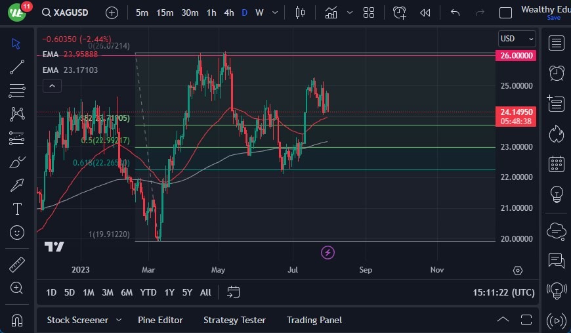
Task: Toggle the magnet mode tool
Action: click(17, 321)
